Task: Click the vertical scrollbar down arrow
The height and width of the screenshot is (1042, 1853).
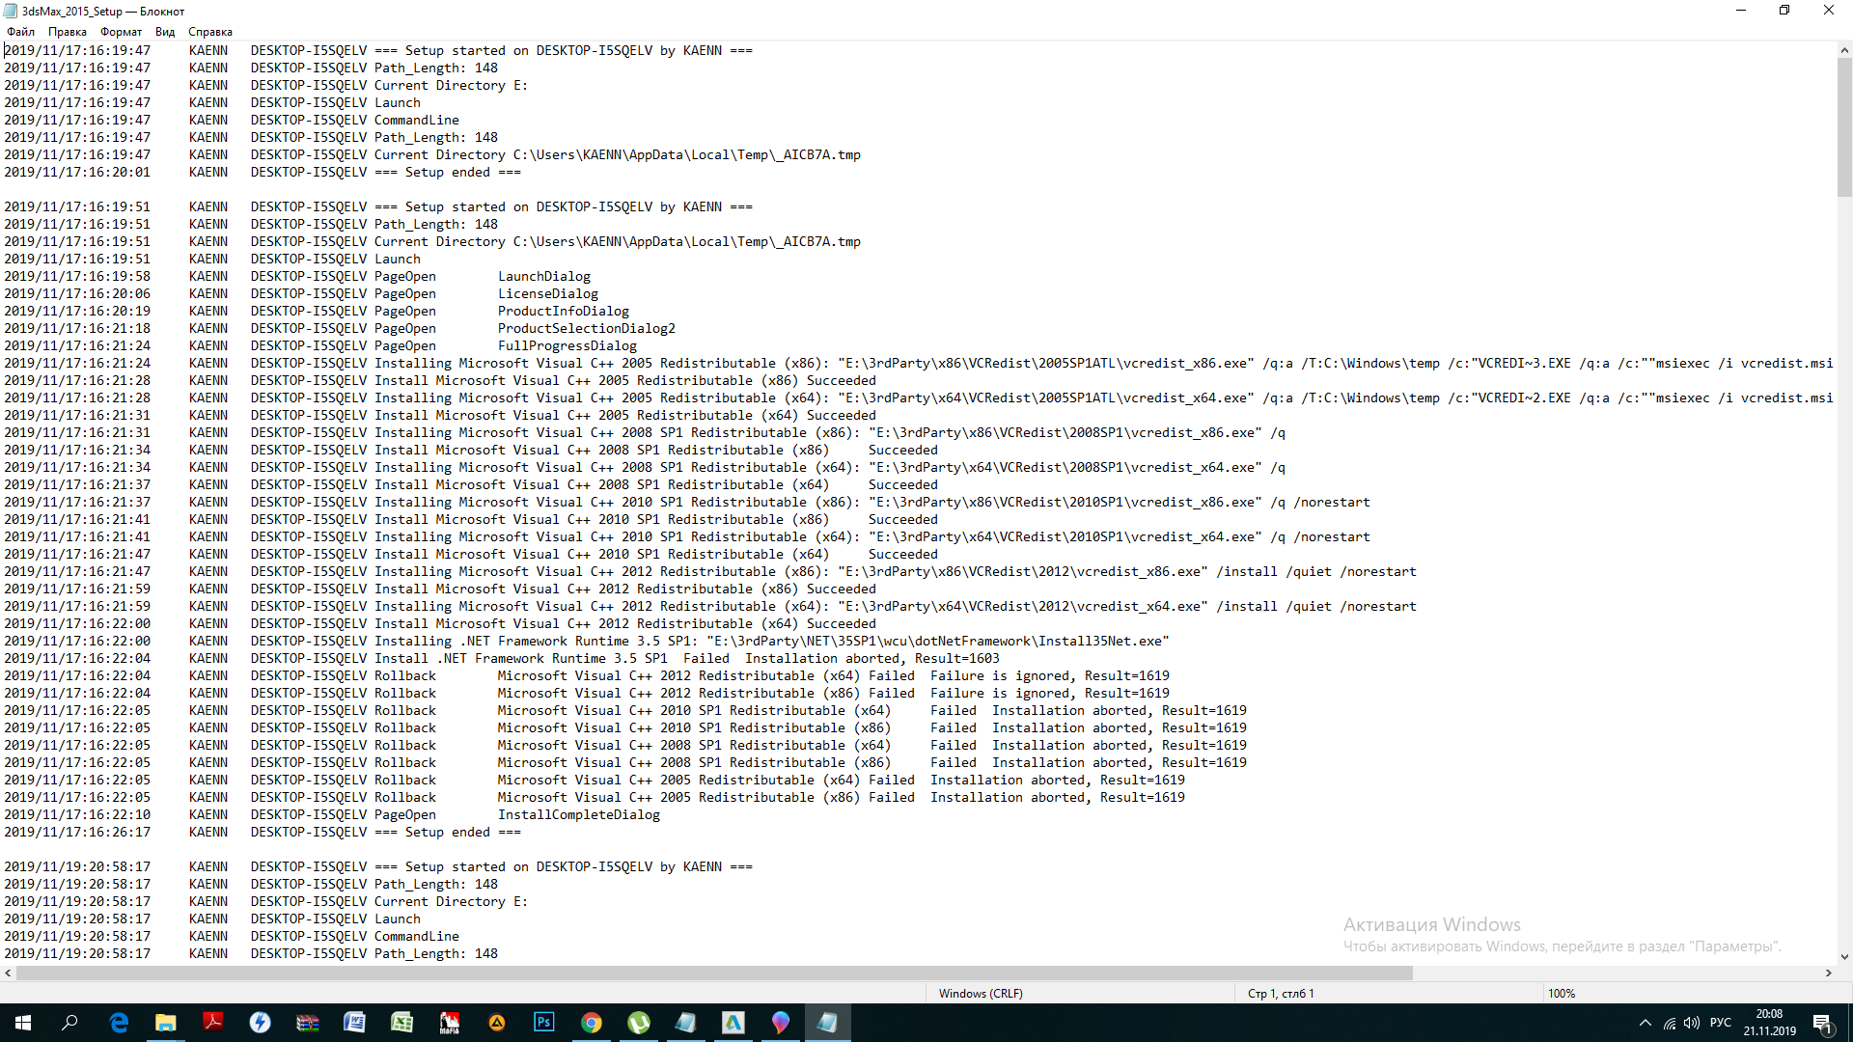Action: pyautogui.click(x=1844, y=957)
